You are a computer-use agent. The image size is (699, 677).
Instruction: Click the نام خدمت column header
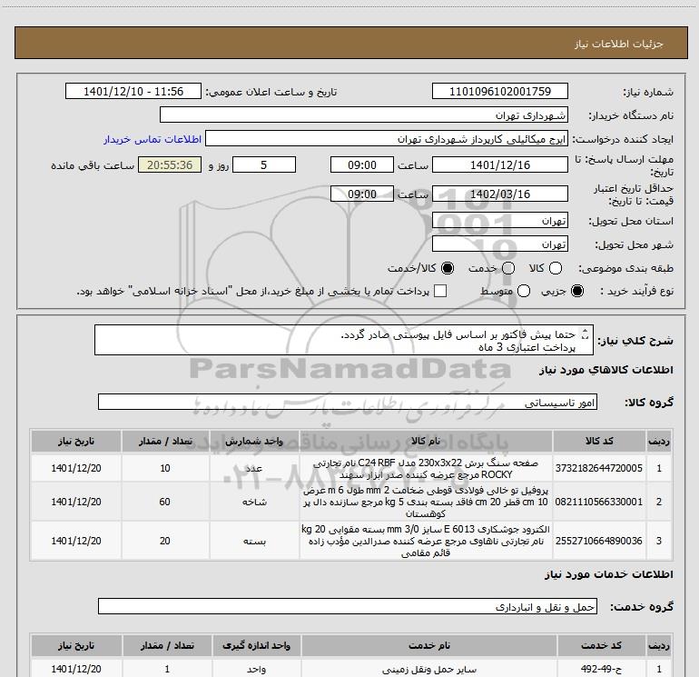click(x=429, y=645)
